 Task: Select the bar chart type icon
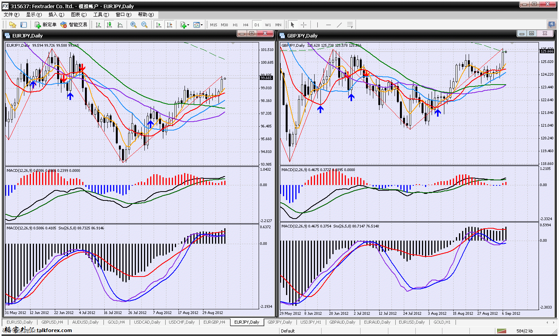(98, 25)
